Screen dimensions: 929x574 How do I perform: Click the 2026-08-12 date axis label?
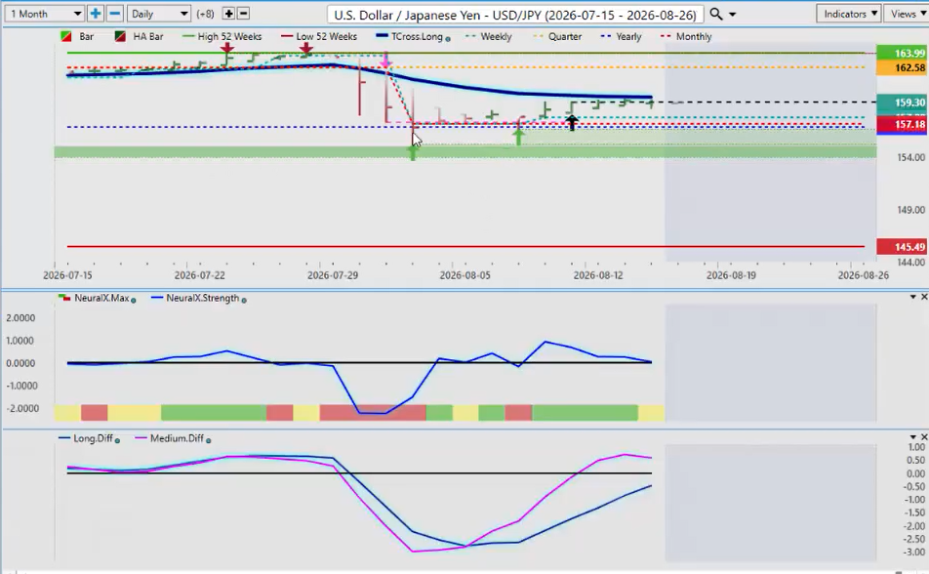pos(598,275)
